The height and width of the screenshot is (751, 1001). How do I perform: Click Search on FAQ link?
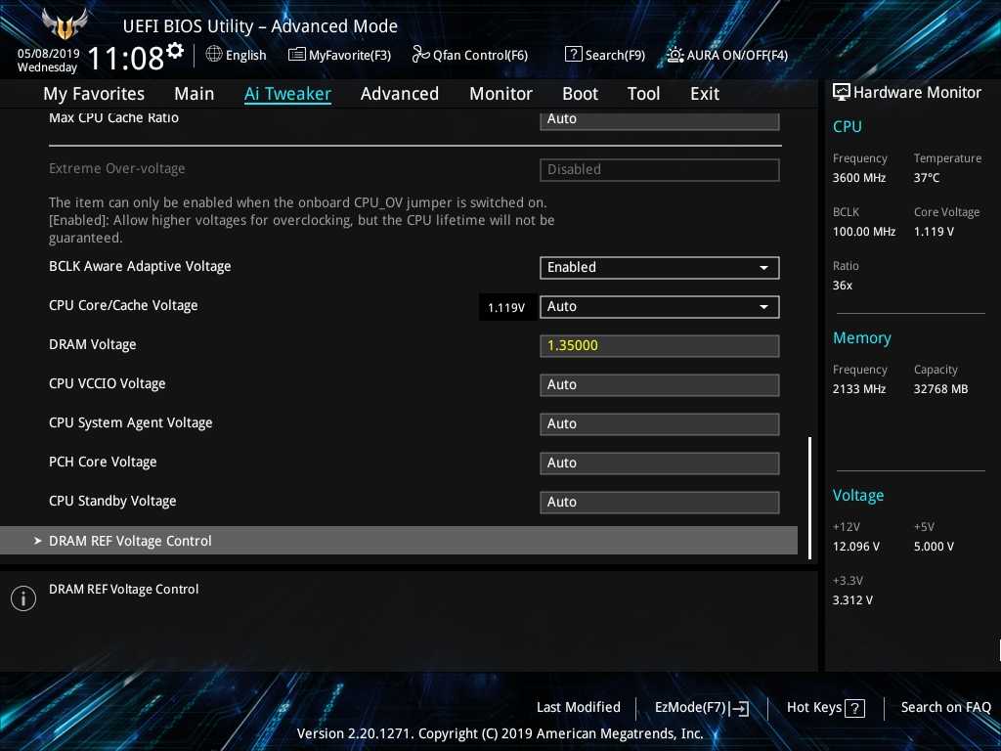945,707
